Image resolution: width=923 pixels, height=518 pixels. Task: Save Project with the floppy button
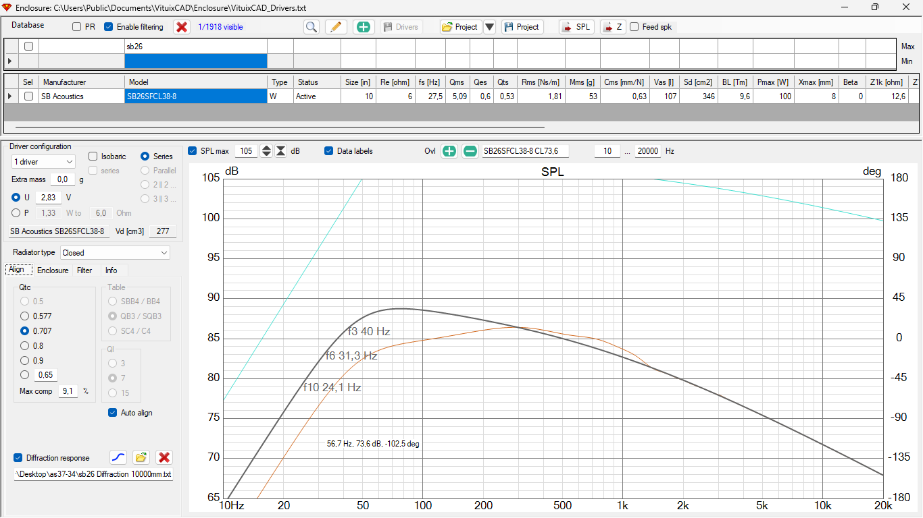coord(522,27)
